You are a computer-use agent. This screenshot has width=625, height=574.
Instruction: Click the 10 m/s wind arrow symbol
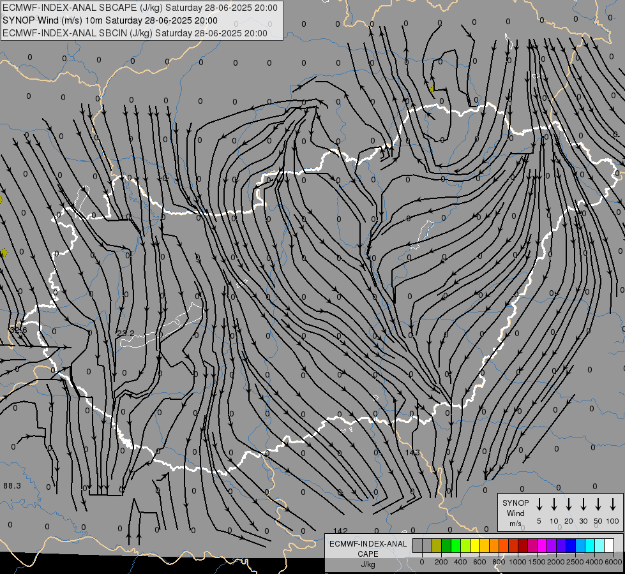[554, 504]
